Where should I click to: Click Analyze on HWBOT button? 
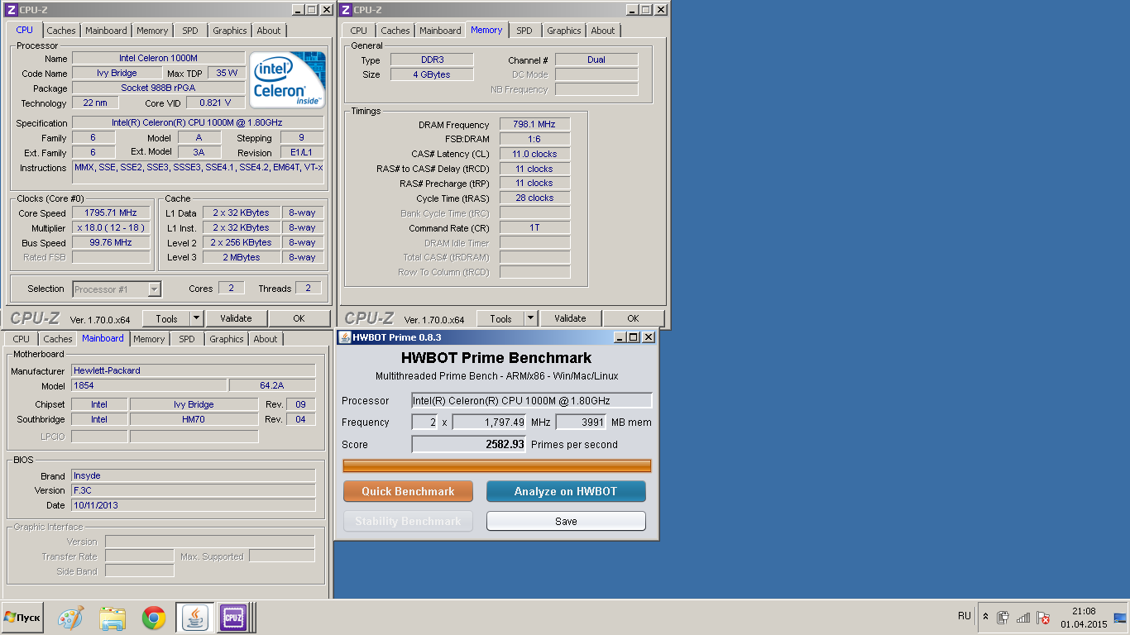click(x=566, y=491)
